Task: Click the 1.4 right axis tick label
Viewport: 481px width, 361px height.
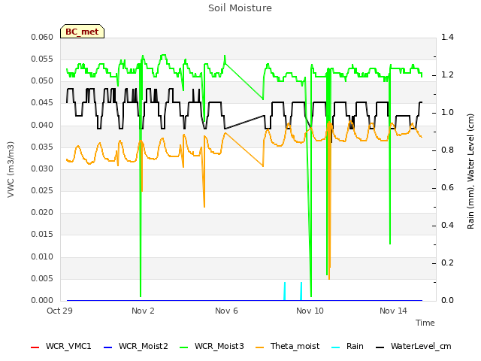Action: 447,37
